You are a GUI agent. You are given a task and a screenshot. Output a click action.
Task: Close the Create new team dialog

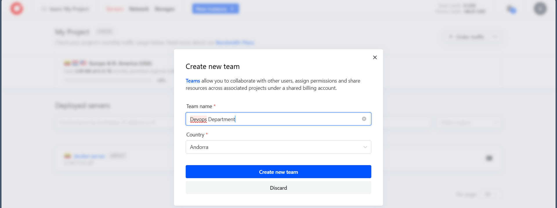click(x=375, y=57)
